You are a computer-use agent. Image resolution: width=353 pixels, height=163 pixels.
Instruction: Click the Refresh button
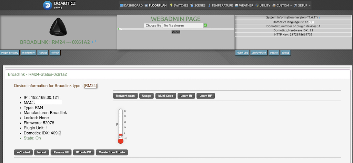pyautogui.click(x=55, y=53)
